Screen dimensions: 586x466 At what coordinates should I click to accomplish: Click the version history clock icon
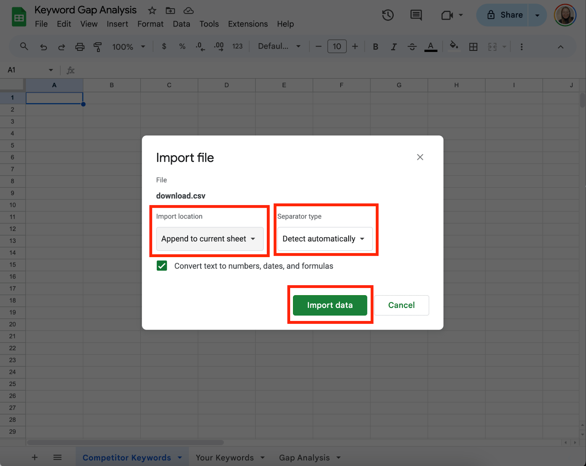[387, 15]
